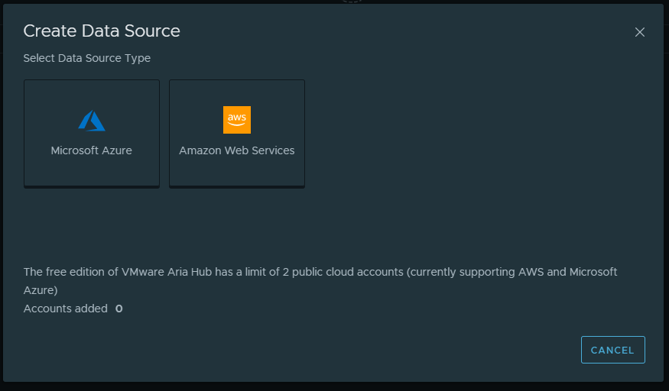
Task: Choose the Amazon Web Services card label
Action: coord(237,150)
